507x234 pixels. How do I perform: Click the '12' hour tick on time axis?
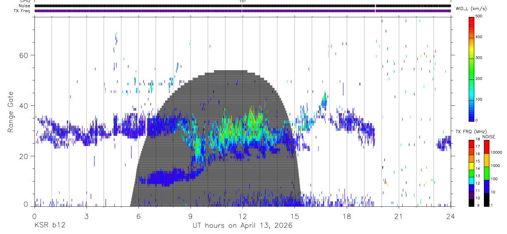(242, 216)
